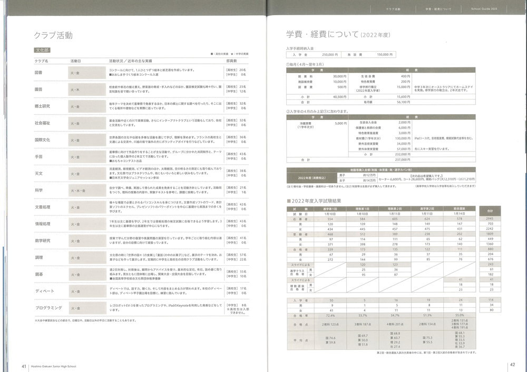Select the 2945 total applicants cell
This screenshot has height=372, width=527.
point(490,219)
